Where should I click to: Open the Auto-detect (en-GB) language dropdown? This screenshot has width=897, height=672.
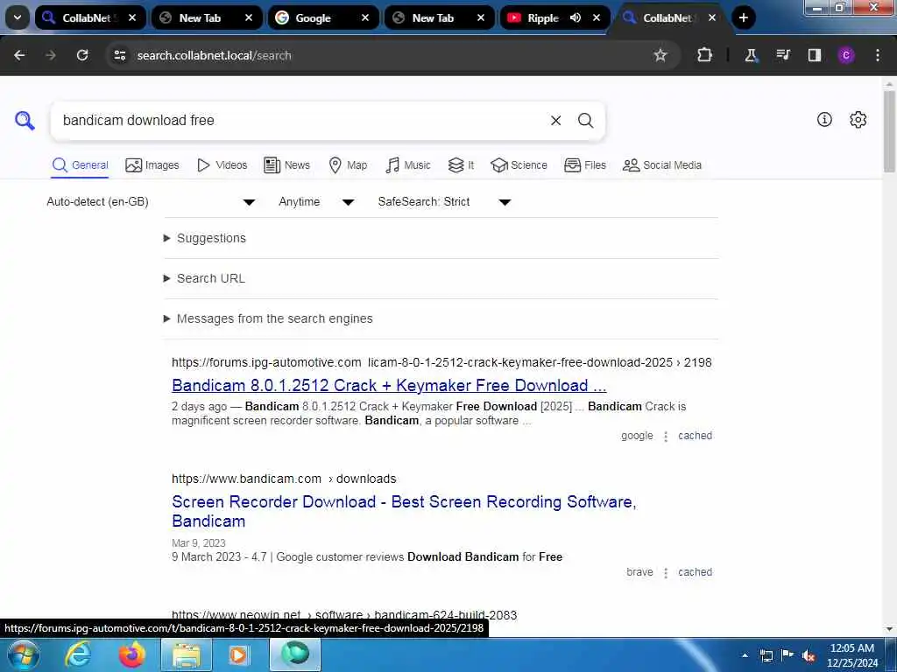point(151,202)
